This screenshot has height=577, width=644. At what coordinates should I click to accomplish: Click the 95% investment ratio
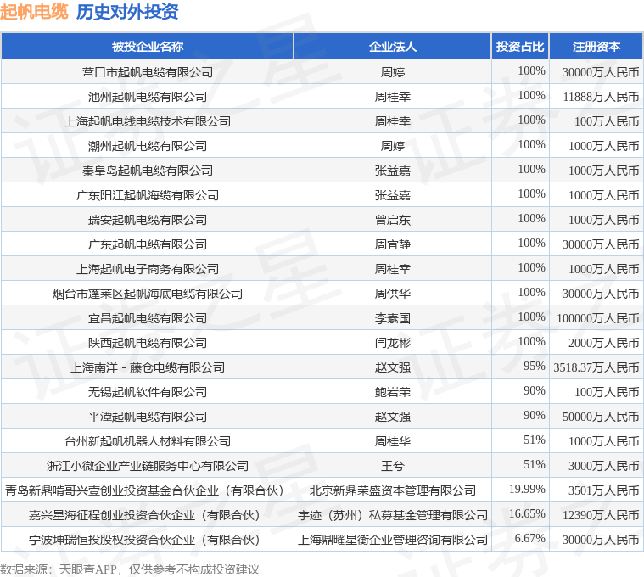[535, 367]
